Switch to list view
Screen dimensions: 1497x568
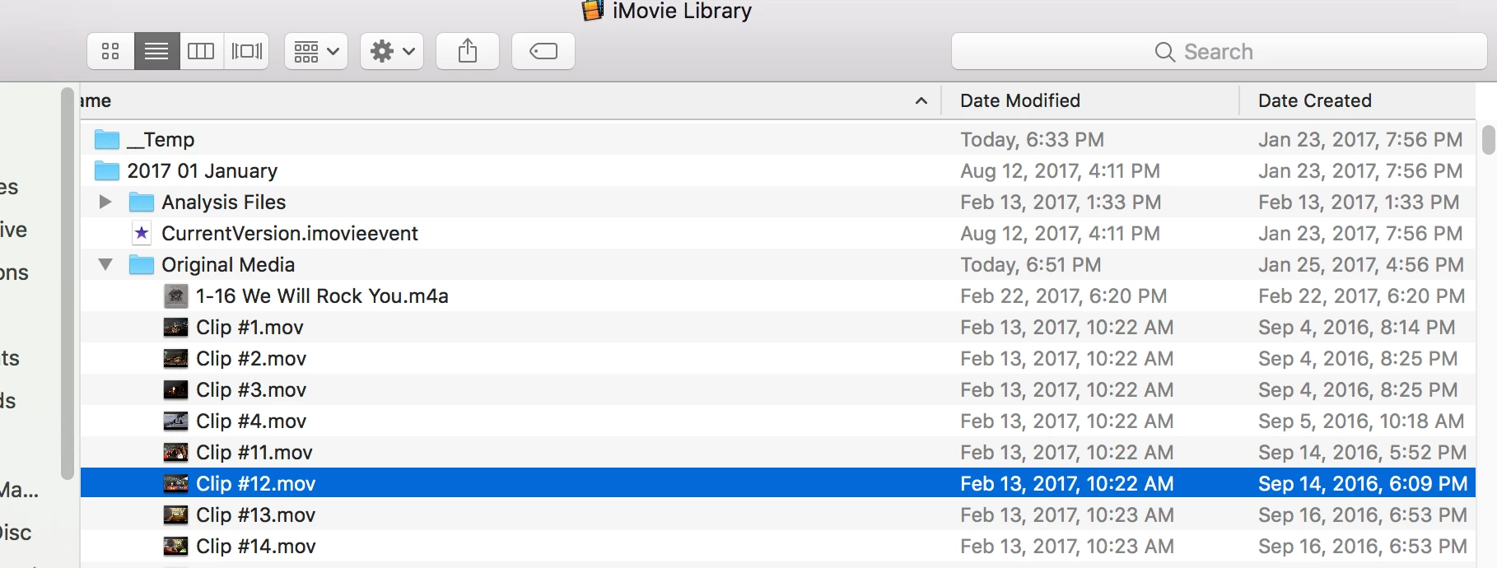click(156, 51)
